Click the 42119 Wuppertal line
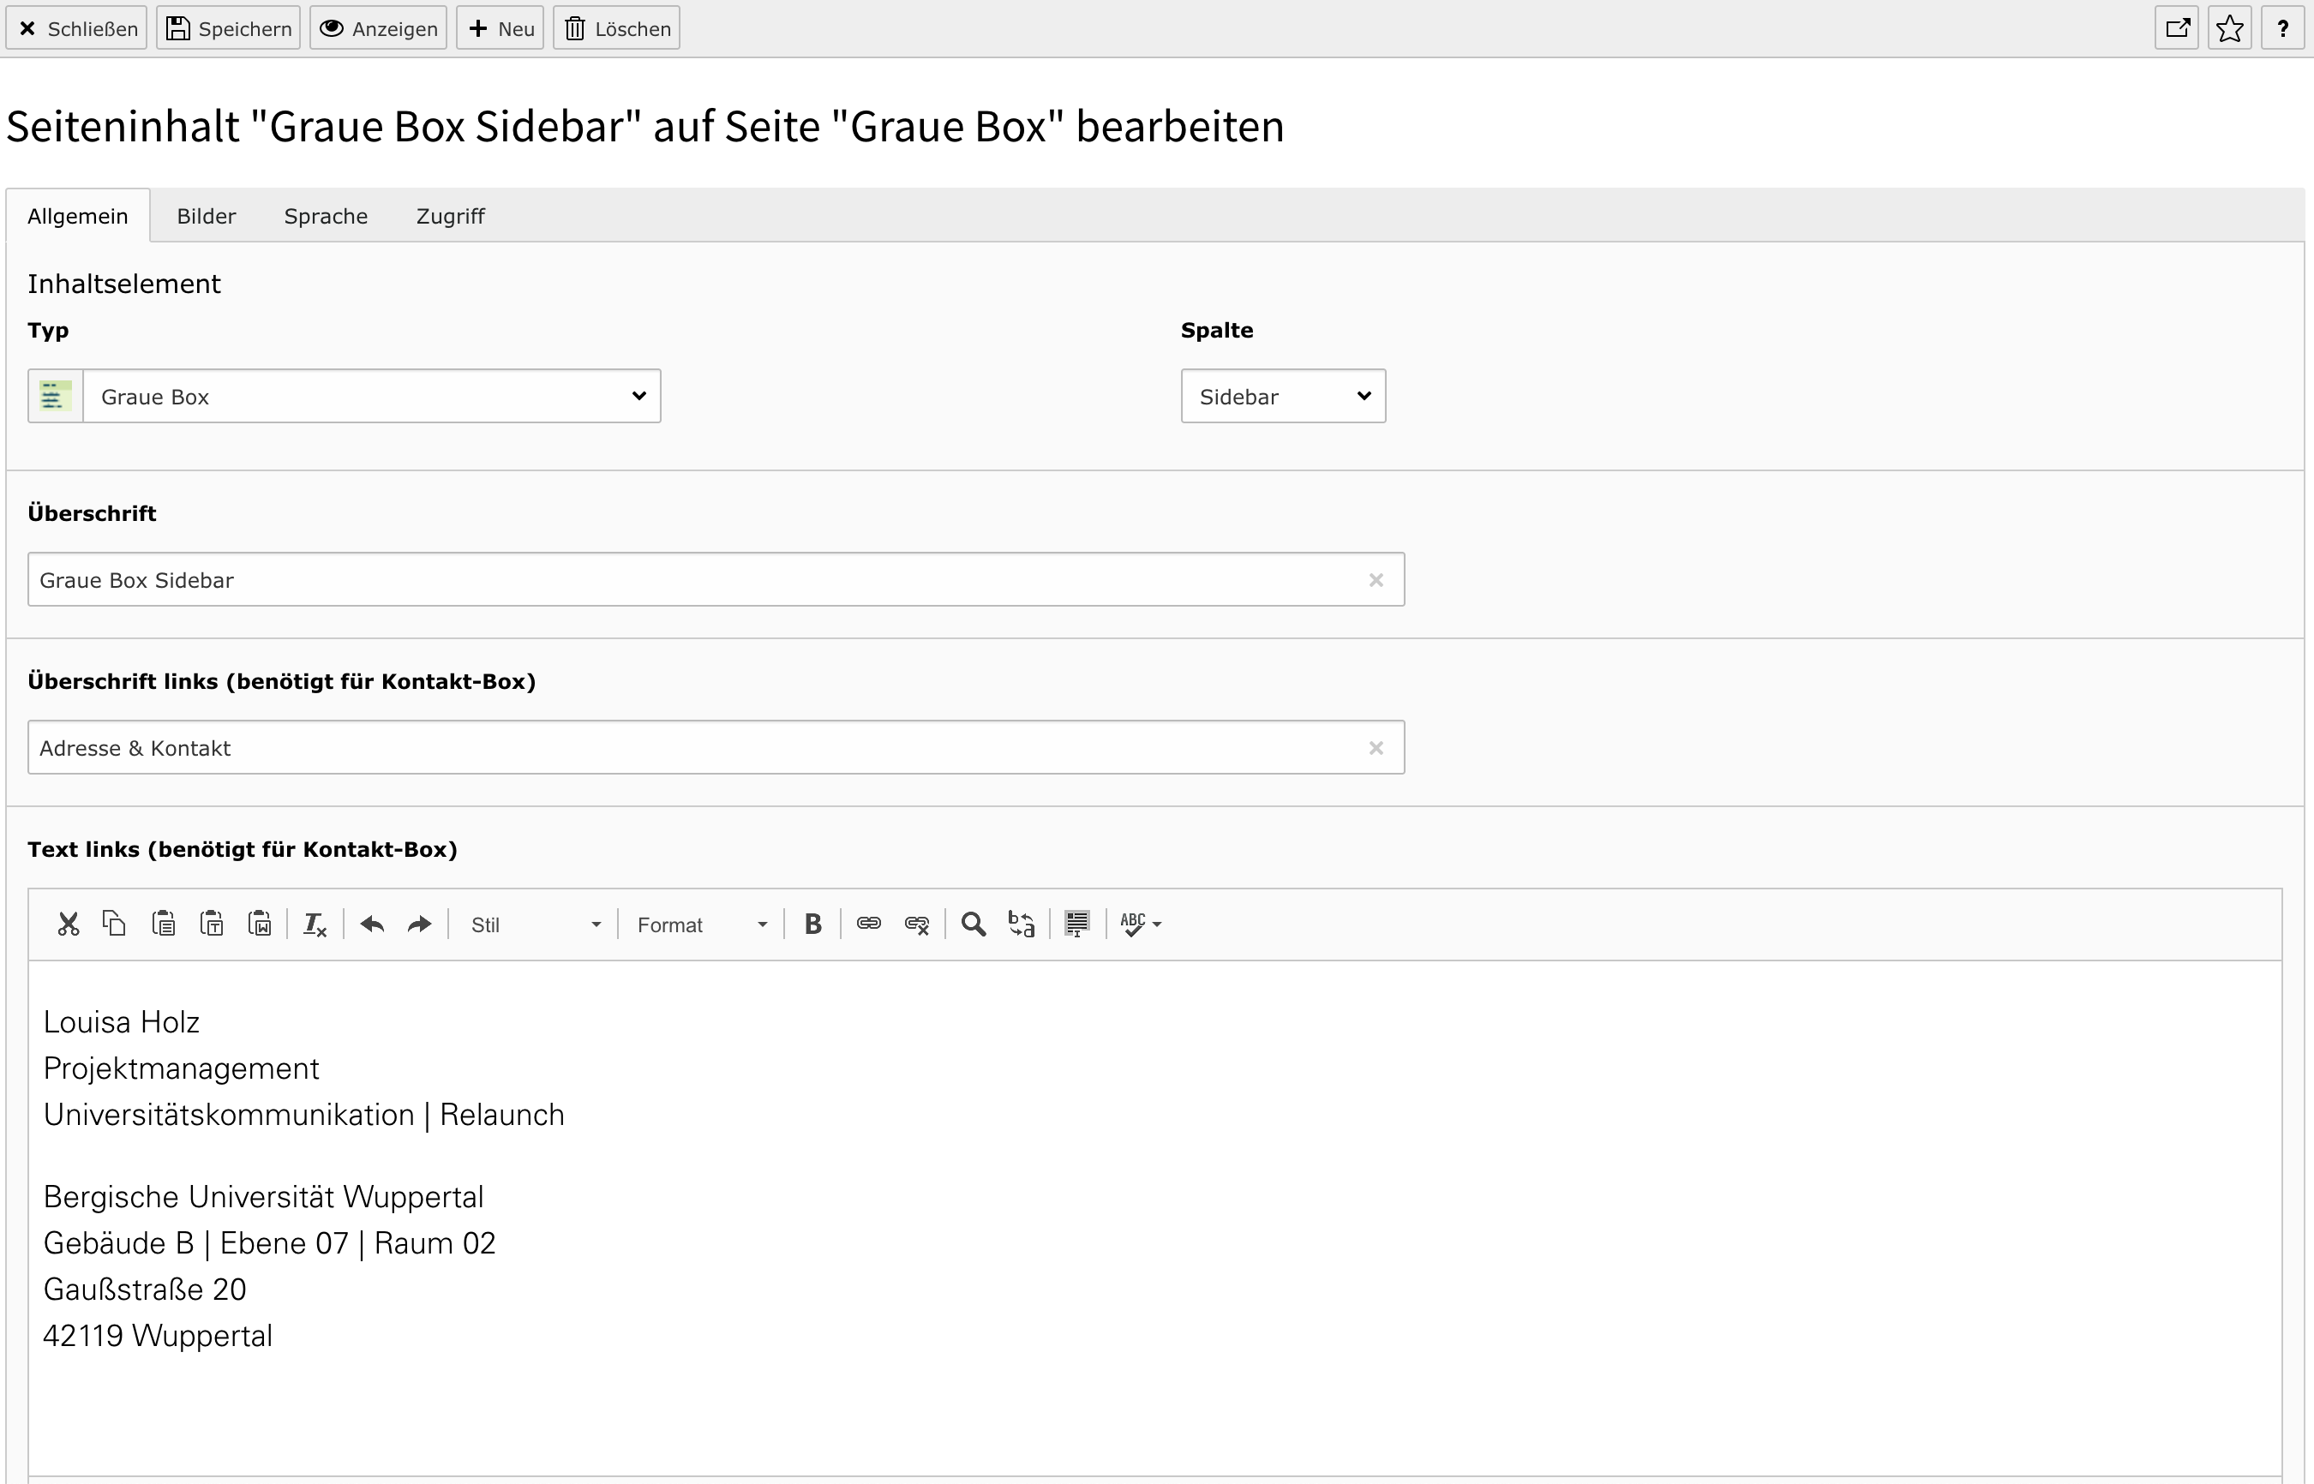This screenshot has width=2314, height=1484. tap(158, 1336)
